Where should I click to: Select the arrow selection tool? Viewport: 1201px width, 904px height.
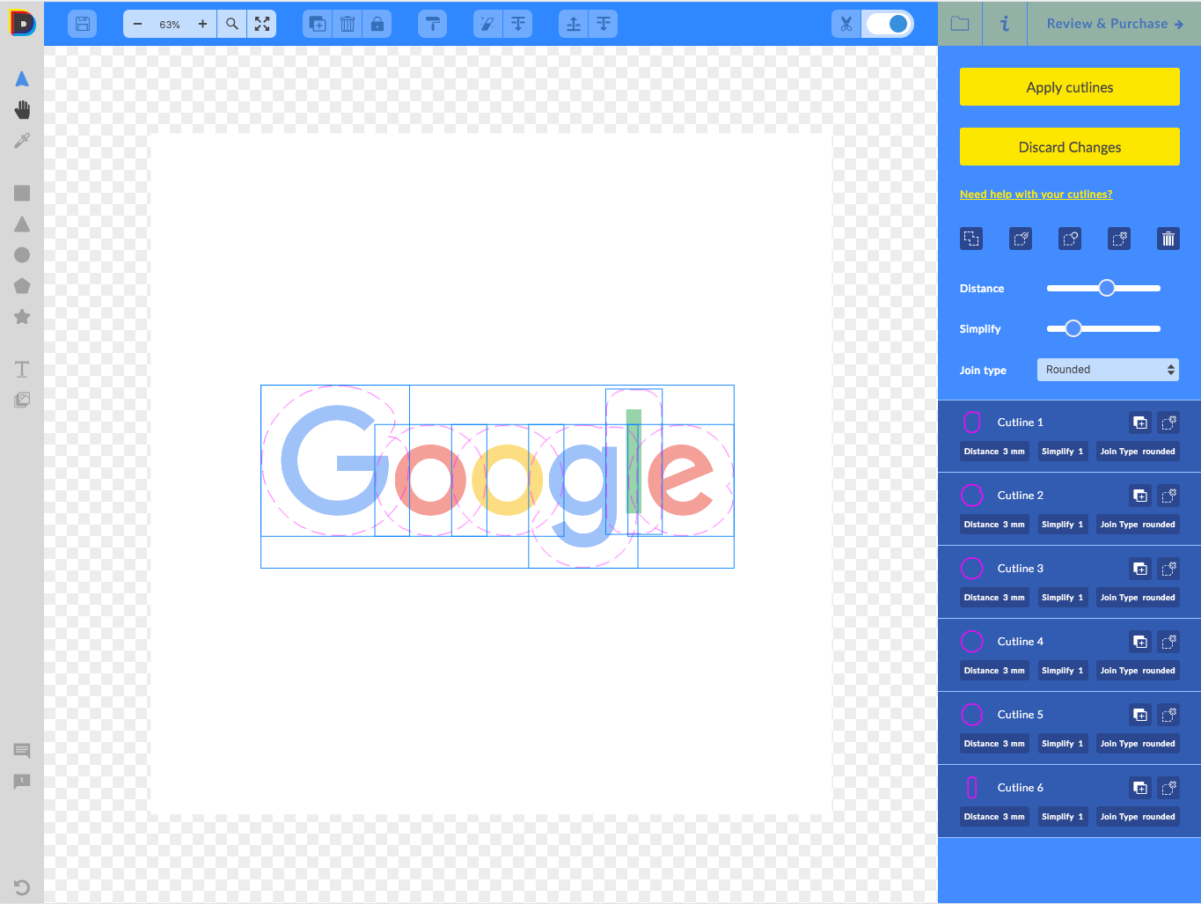[21, 78]
